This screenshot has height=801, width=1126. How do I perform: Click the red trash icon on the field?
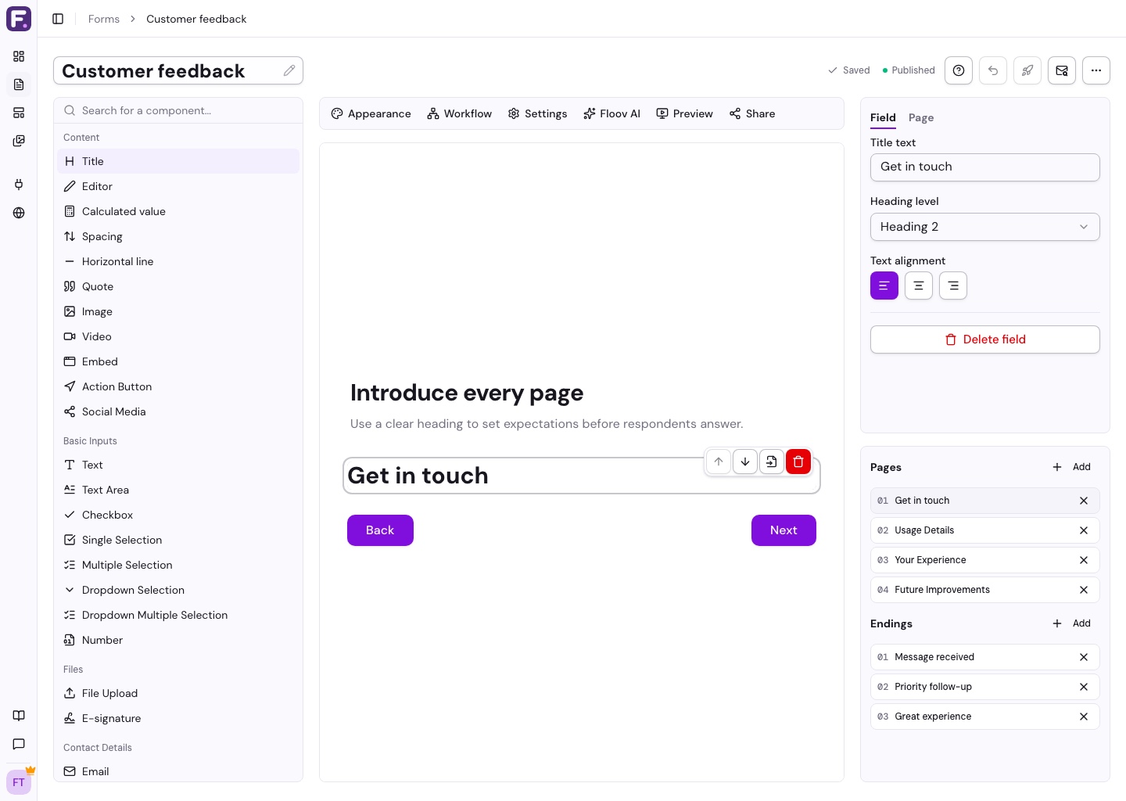(x=798, y=462)
